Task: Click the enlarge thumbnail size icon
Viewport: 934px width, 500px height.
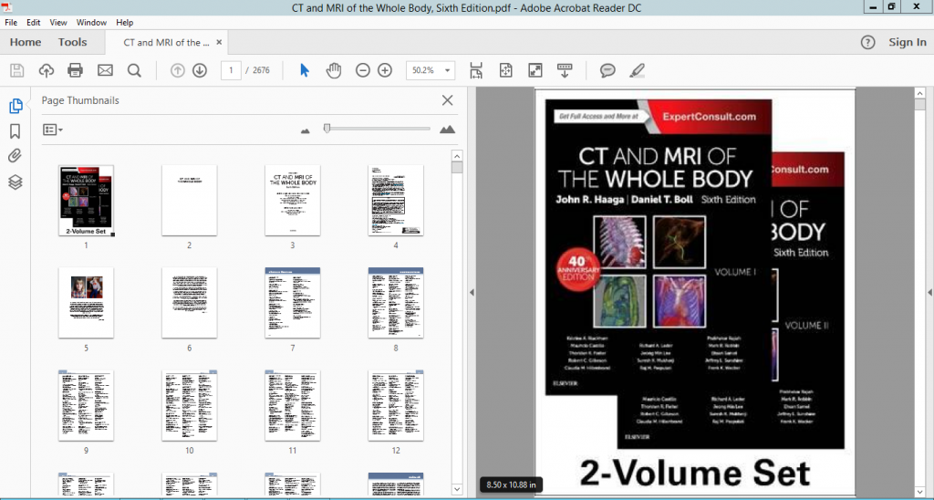Action: [447, 130]
